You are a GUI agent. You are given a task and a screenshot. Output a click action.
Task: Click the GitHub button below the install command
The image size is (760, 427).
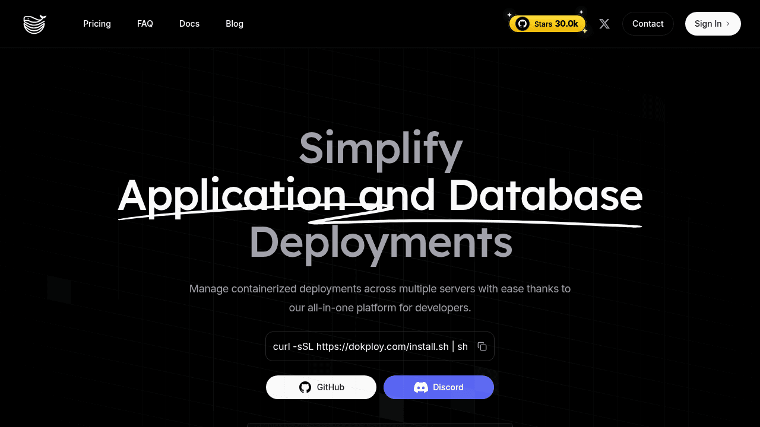point(321,387)
